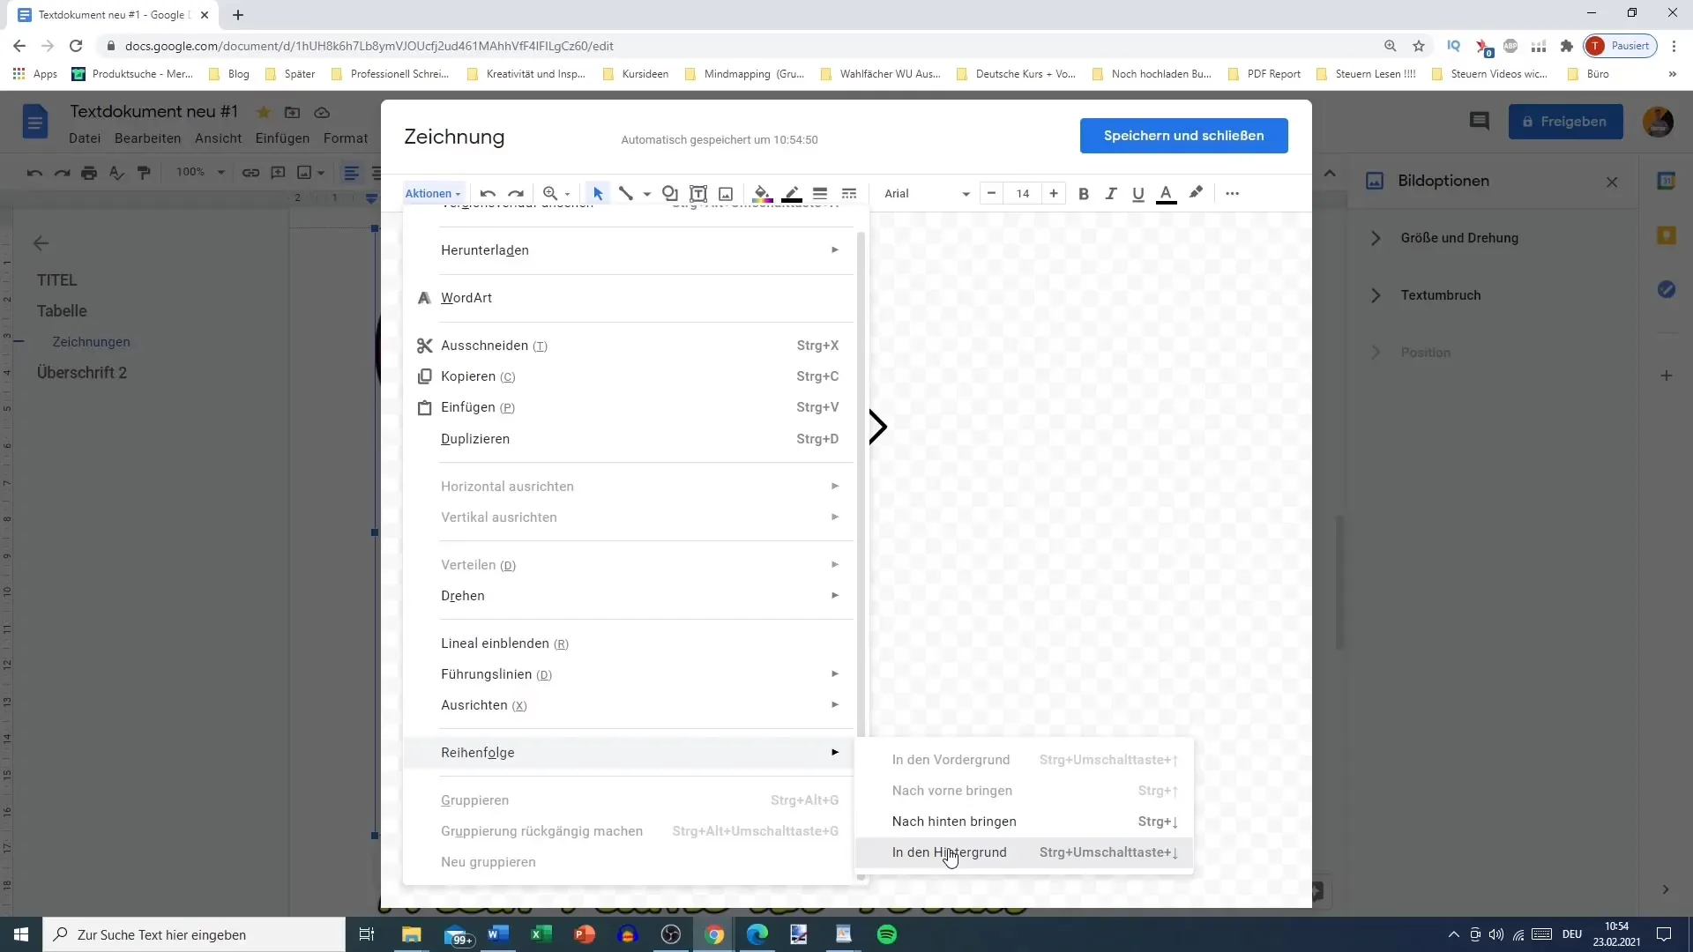Click the Redo icon in drawing toolbar

coord(515,193)
